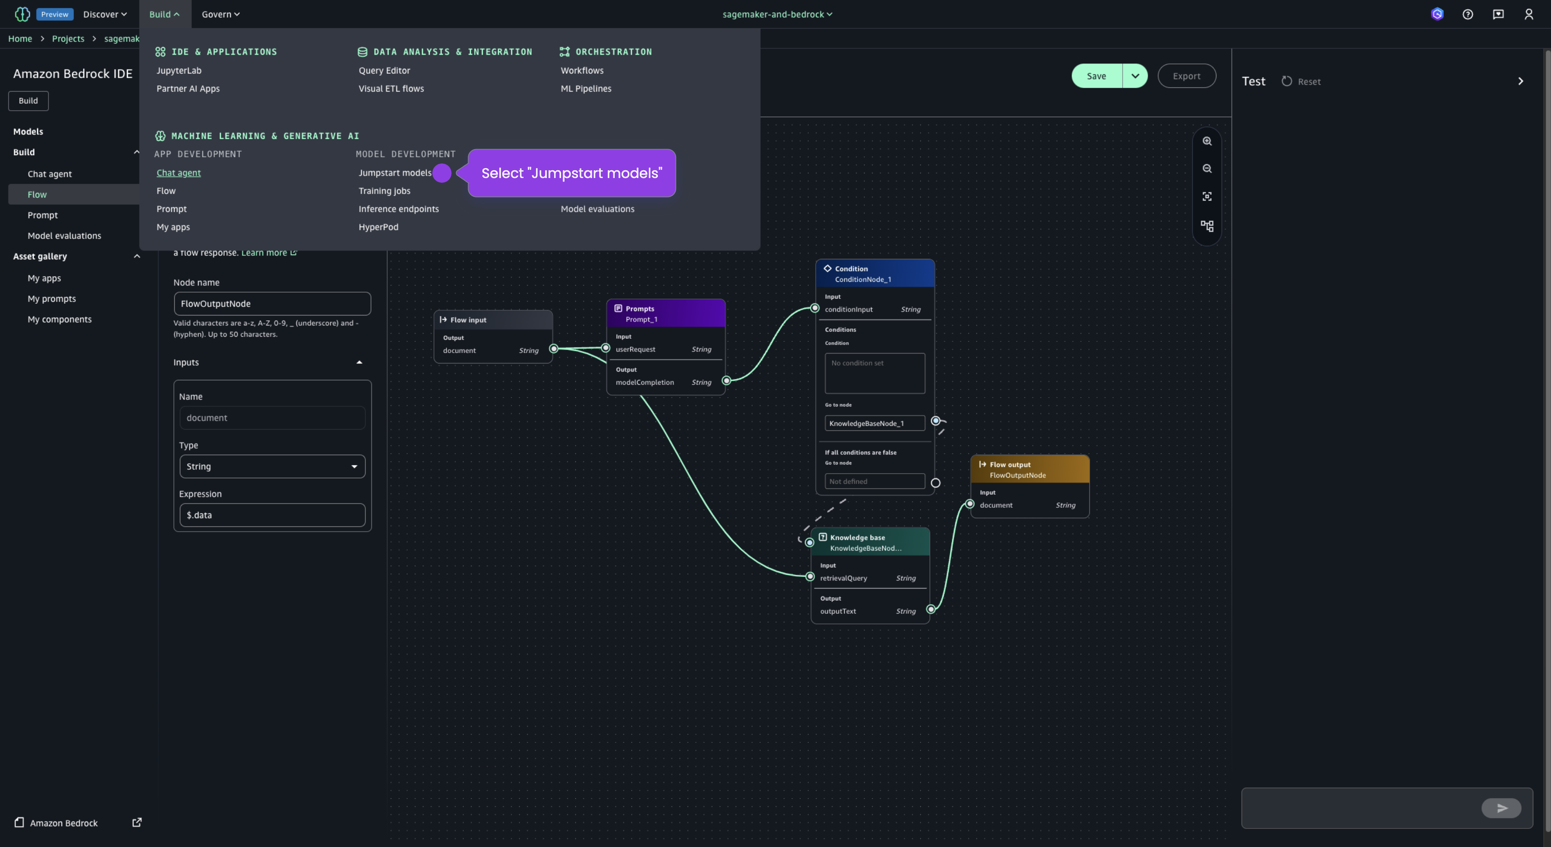
Task: Click the Reset test icon
Action: click(x=1287, y=81)
